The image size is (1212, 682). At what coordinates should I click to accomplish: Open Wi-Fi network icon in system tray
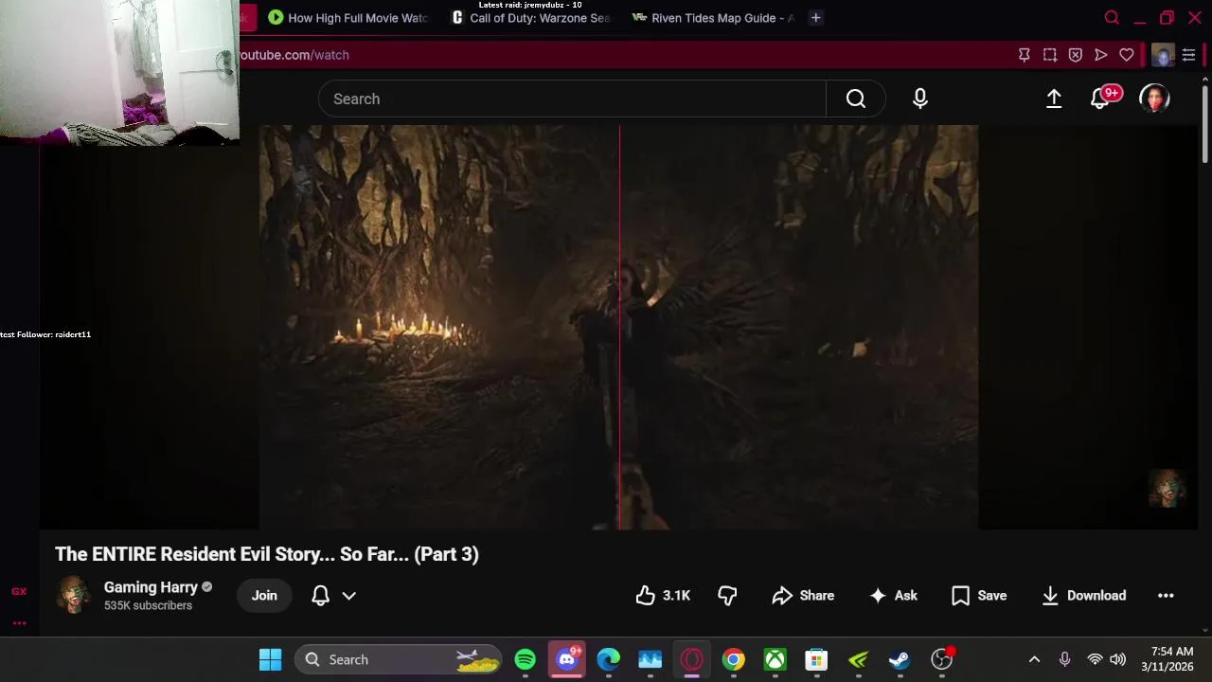tap(1095, 659)
